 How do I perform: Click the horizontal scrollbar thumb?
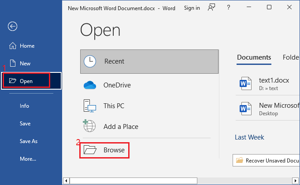133,181
